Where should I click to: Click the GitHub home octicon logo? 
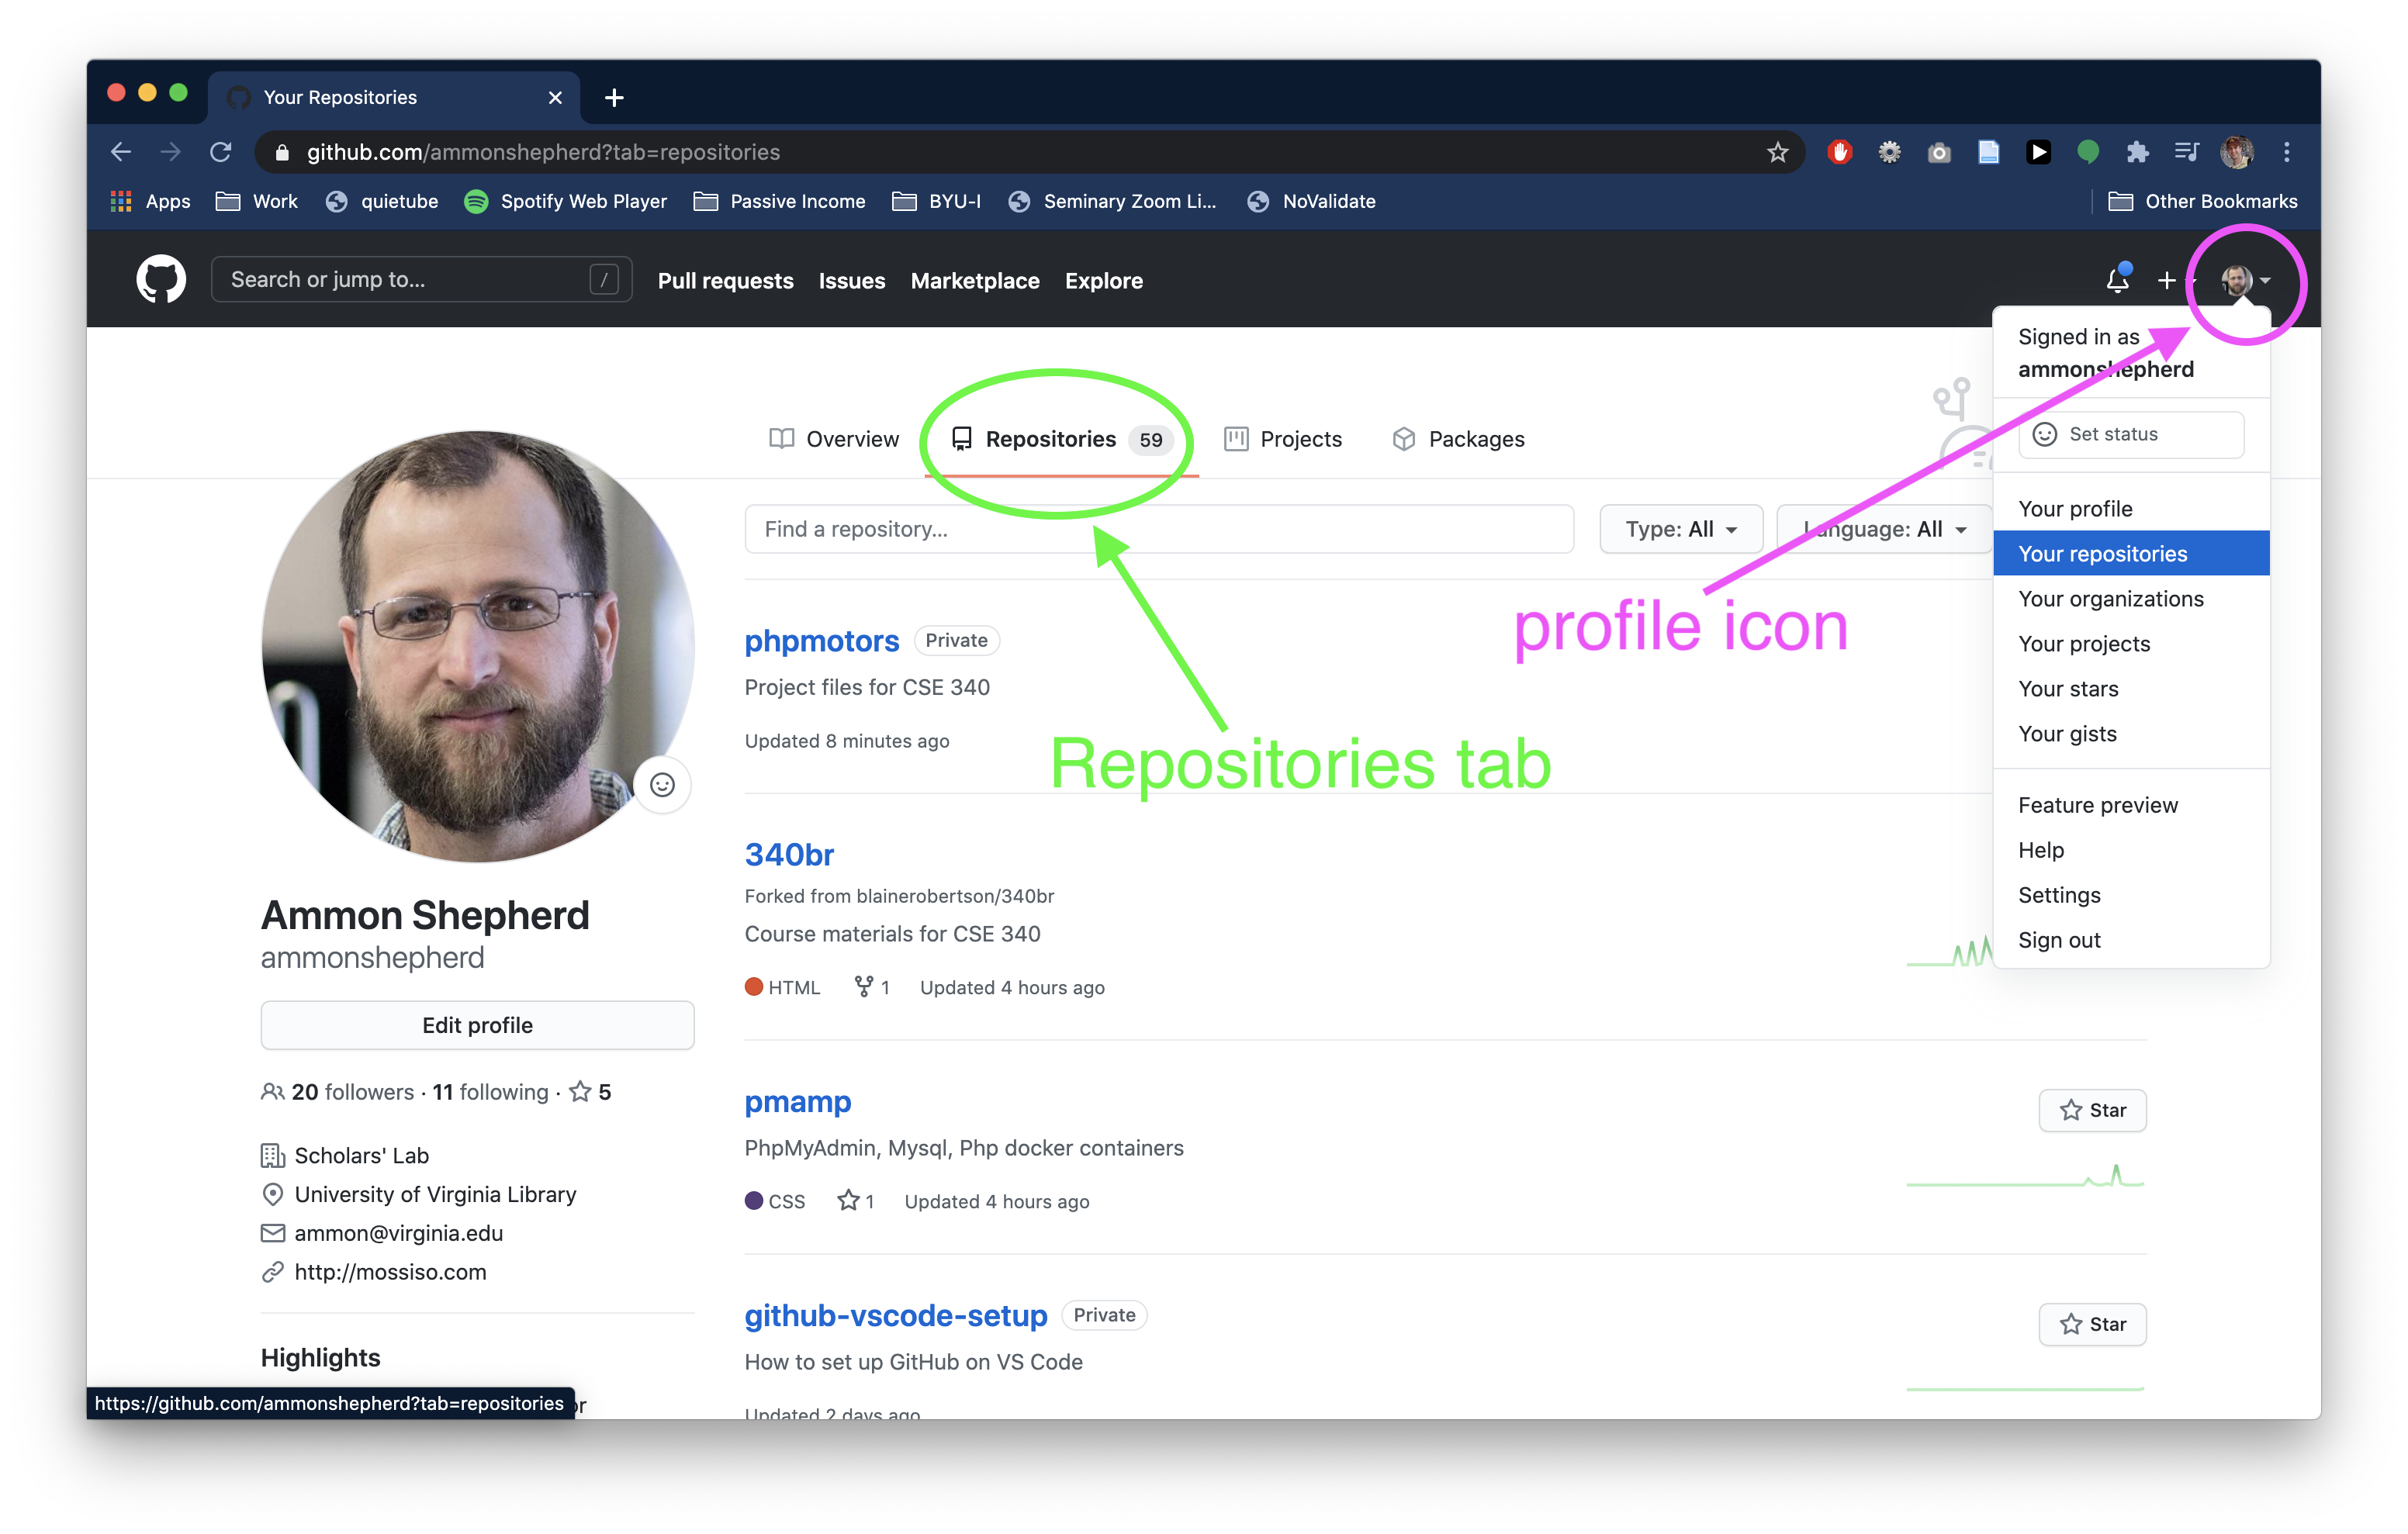[x=160, y=279]
